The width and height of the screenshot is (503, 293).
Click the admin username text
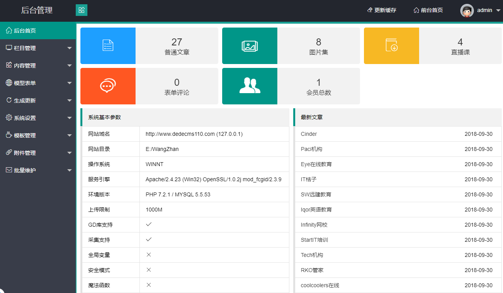click(485, 10)
